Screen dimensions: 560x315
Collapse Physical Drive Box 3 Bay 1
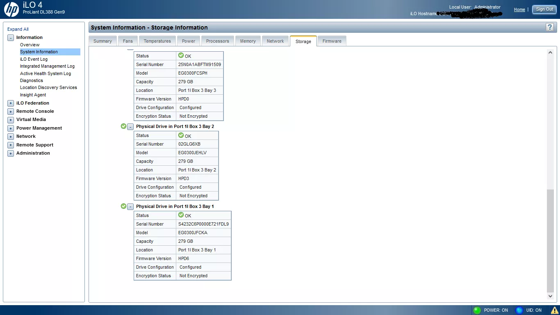pyautogui.click(x=130, y=207)
